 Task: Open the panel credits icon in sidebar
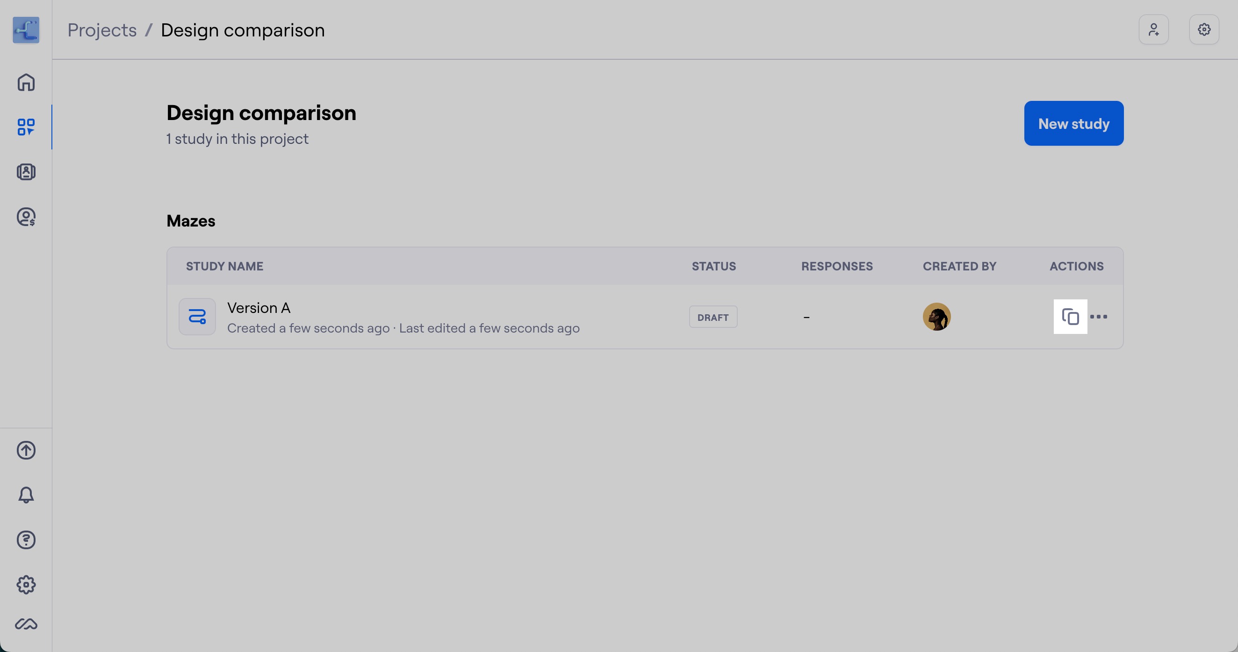pyautogui.click(x=26, y=217)
